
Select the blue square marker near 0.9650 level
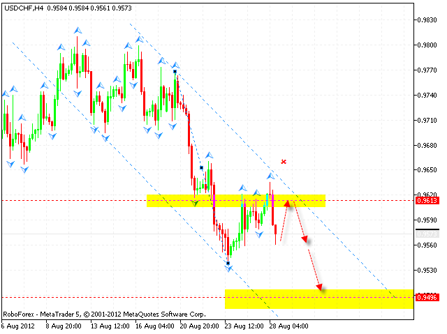201,167
